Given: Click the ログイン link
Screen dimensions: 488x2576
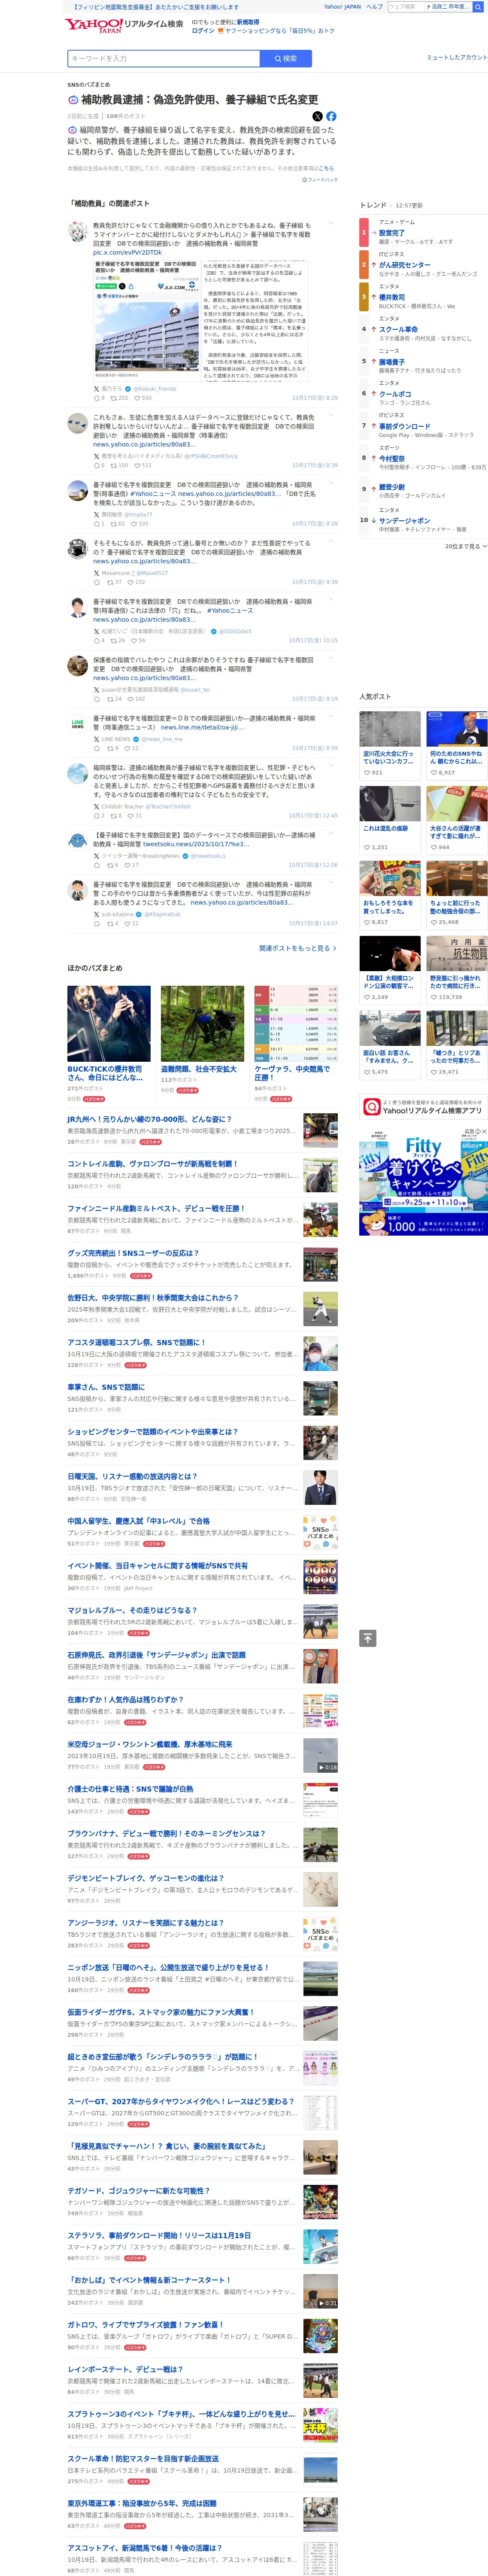Looking at the screenshot, I should pyautogui.click(x=202, y=31).
